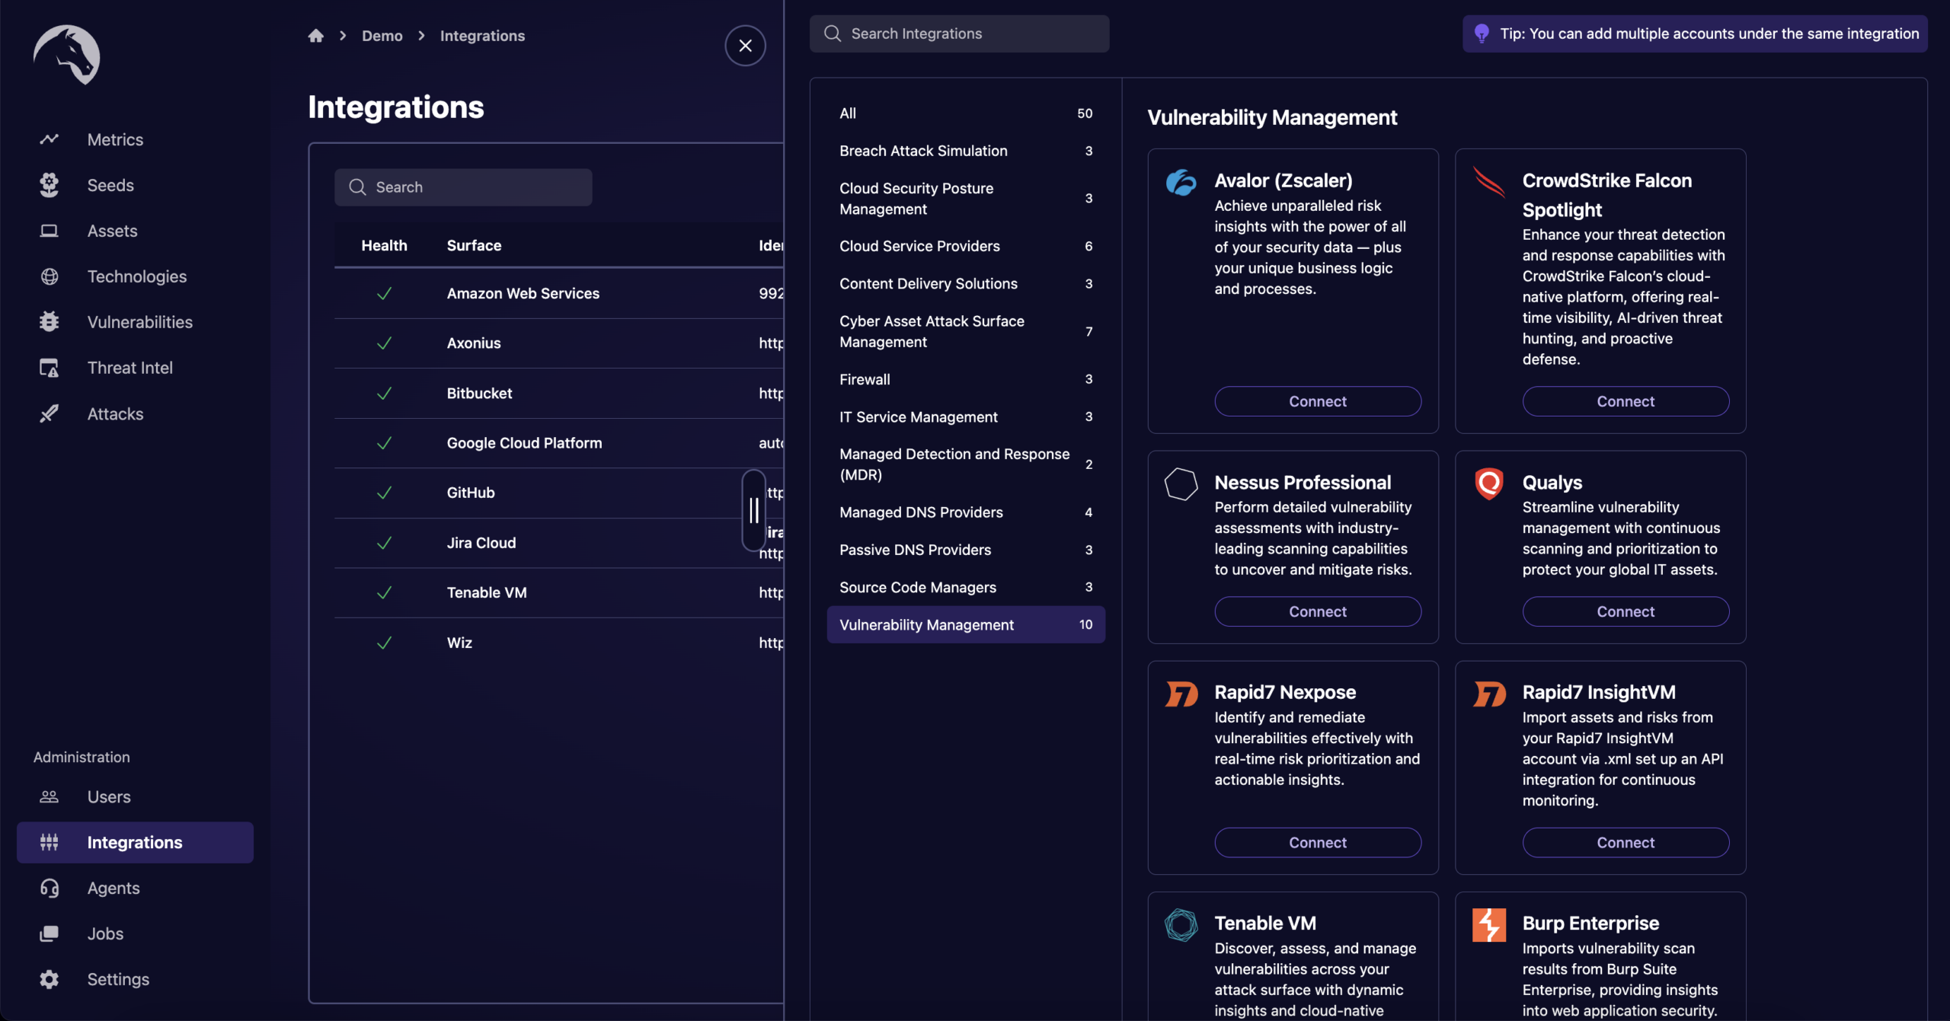This screenshot has height=1021, width=1950.
Task: Select IT Service Management category
Action: pos(966,416)
